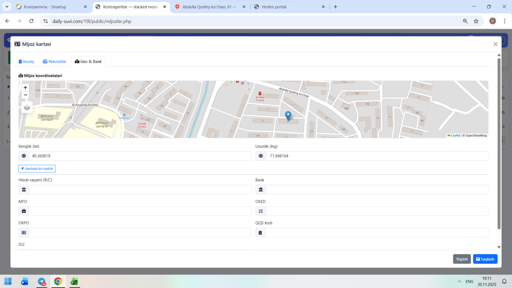Click the blue location marker on map
This screenshot has height=288, width=512.
(x=288, y=116)
